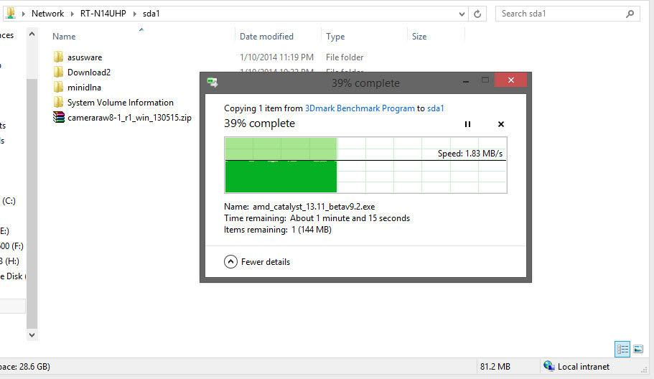The height and width of the screenshot is (379, 654).
Task: Click the search magnifier icon
Action: tap(630, 14)
